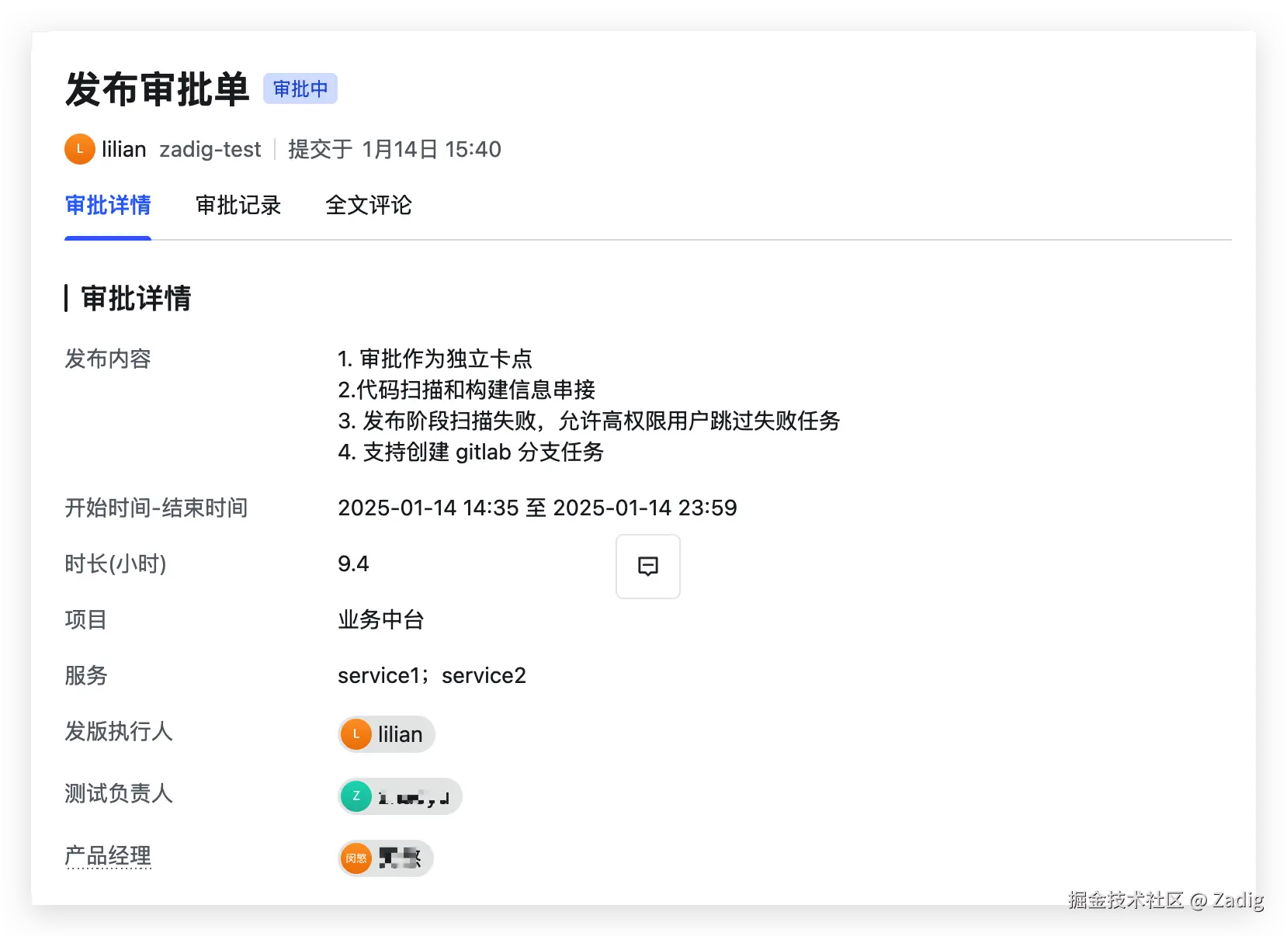Switch to the 审批详情 tab
1287x936 pixels.
(108, 205)
